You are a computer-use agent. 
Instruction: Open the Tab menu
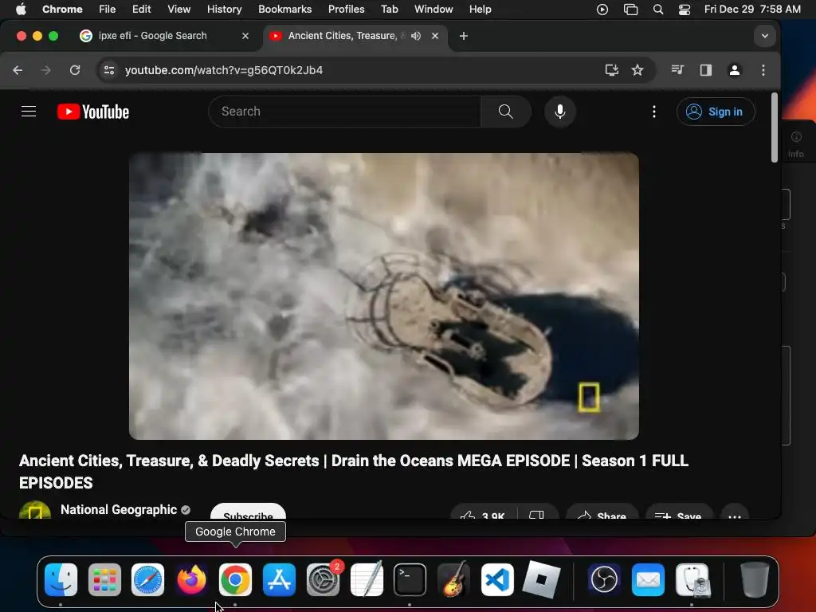point(389,9)
